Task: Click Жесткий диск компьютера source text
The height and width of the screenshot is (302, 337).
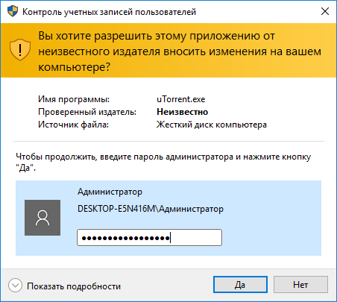Action: coord(212,125)
